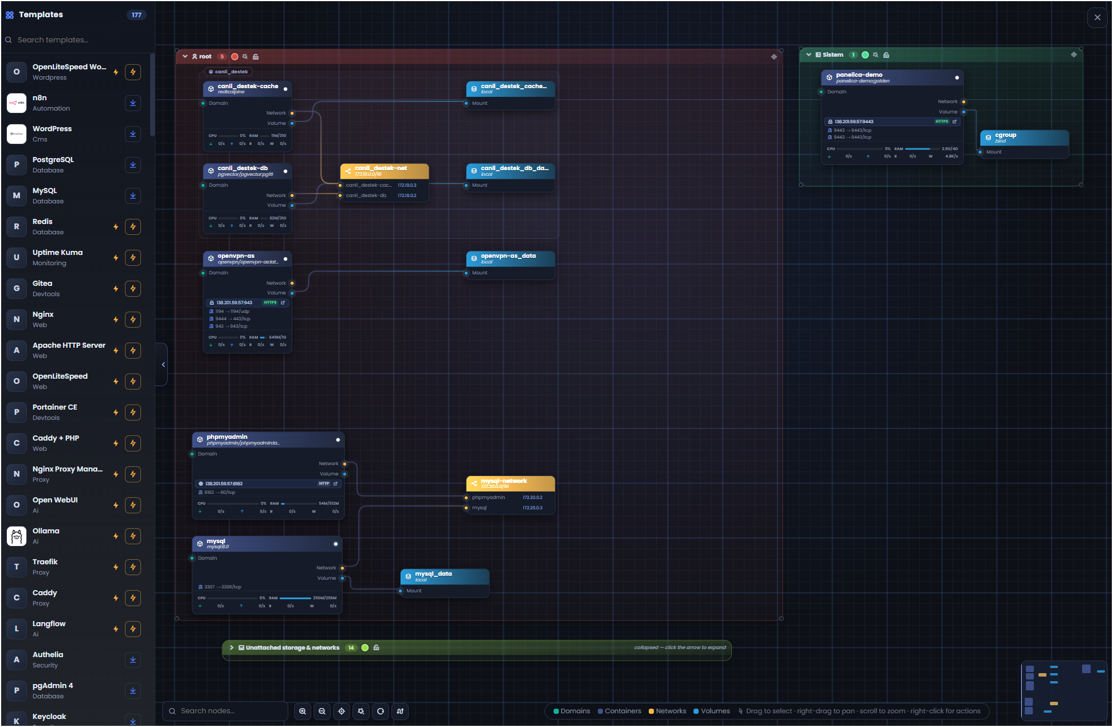
Task: Click the Network port on phpmyadmin node
Action: tap(344, 464)
